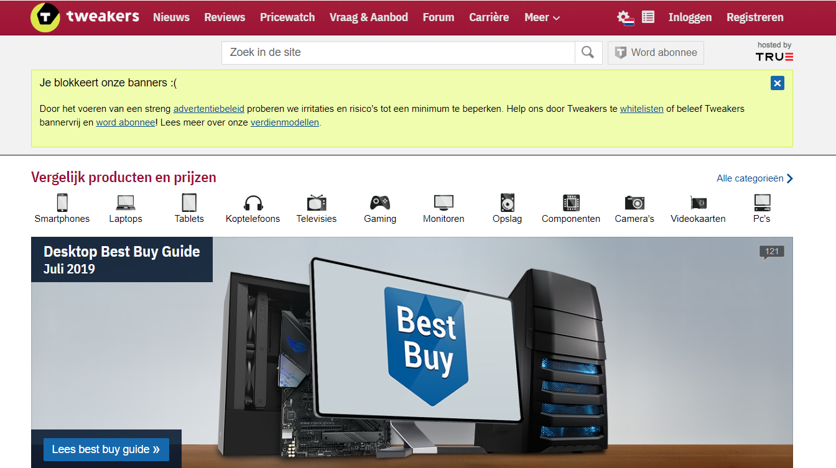Viewport: 836px width, 468px height.
Task: Open Vraag & Aanbod section
Action: (x=369, y=17)
